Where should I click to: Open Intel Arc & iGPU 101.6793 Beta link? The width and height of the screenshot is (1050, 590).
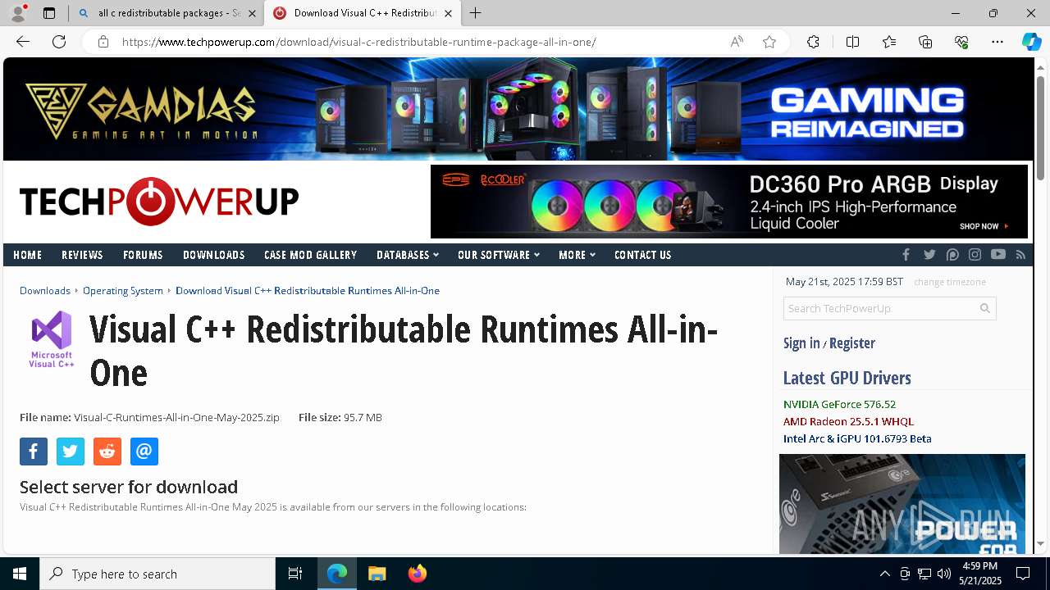tap(857, 439)
